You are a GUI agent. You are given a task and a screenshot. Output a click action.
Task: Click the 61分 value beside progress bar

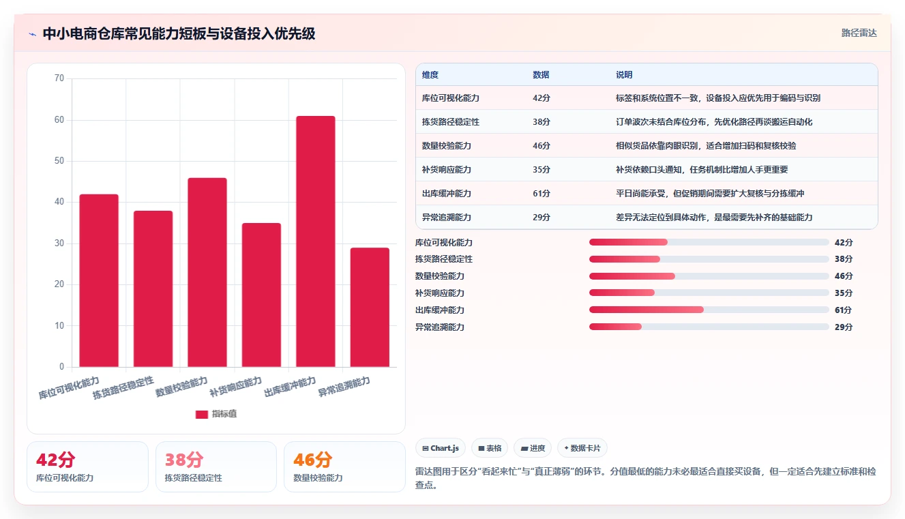[x=844, y=310]
